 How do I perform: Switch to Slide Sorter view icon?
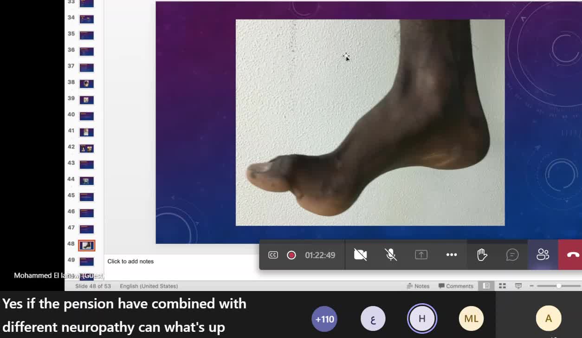[x=502, y=286]
